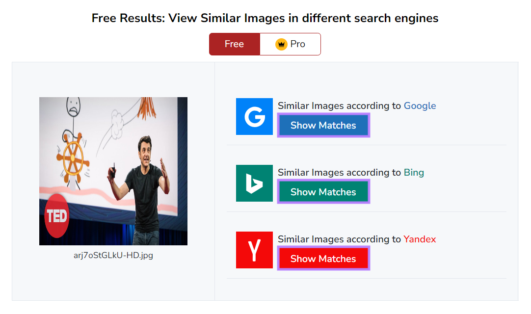Viewport: 531px width, 314px height.
Task: Click the uploaded TED talk thumbnail
Action: pyautogui.click(x=113, y=171)
